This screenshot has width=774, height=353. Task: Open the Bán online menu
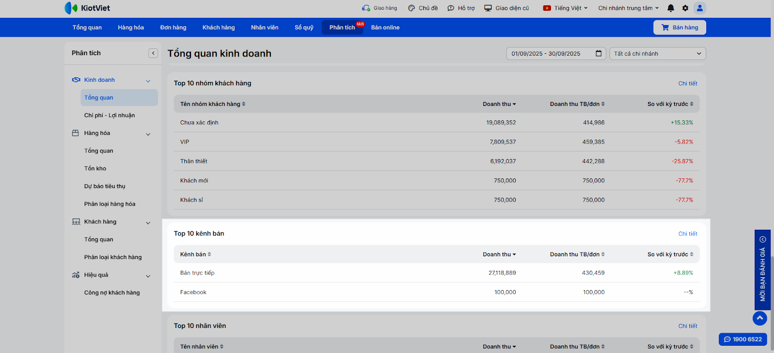(386, 28)
